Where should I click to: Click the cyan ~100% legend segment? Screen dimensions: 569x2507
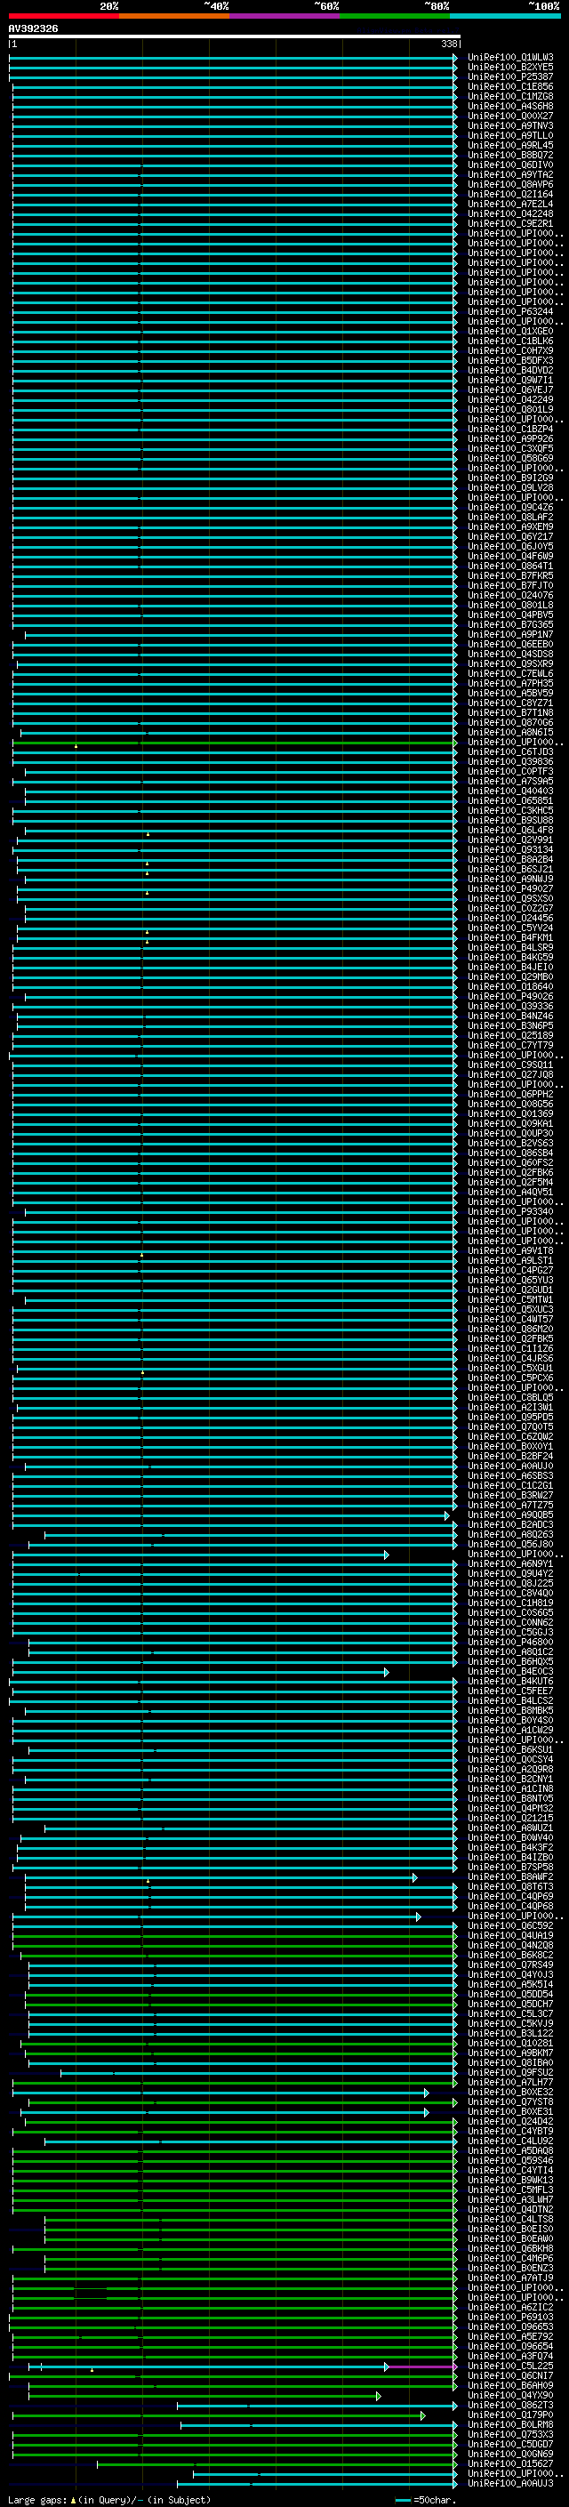[x=505, y=17]
